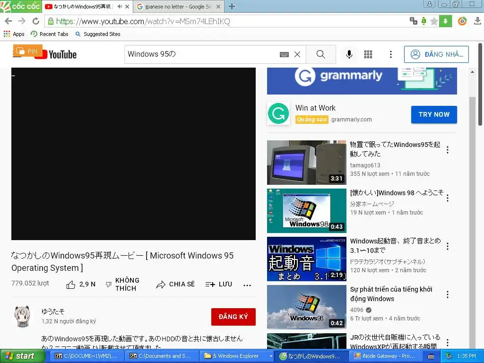Switch to C:\DOCUME~1\VM2 7-Zip taskbar window
Viewport: 484px width, 363px height.
[x=86, y=356]
